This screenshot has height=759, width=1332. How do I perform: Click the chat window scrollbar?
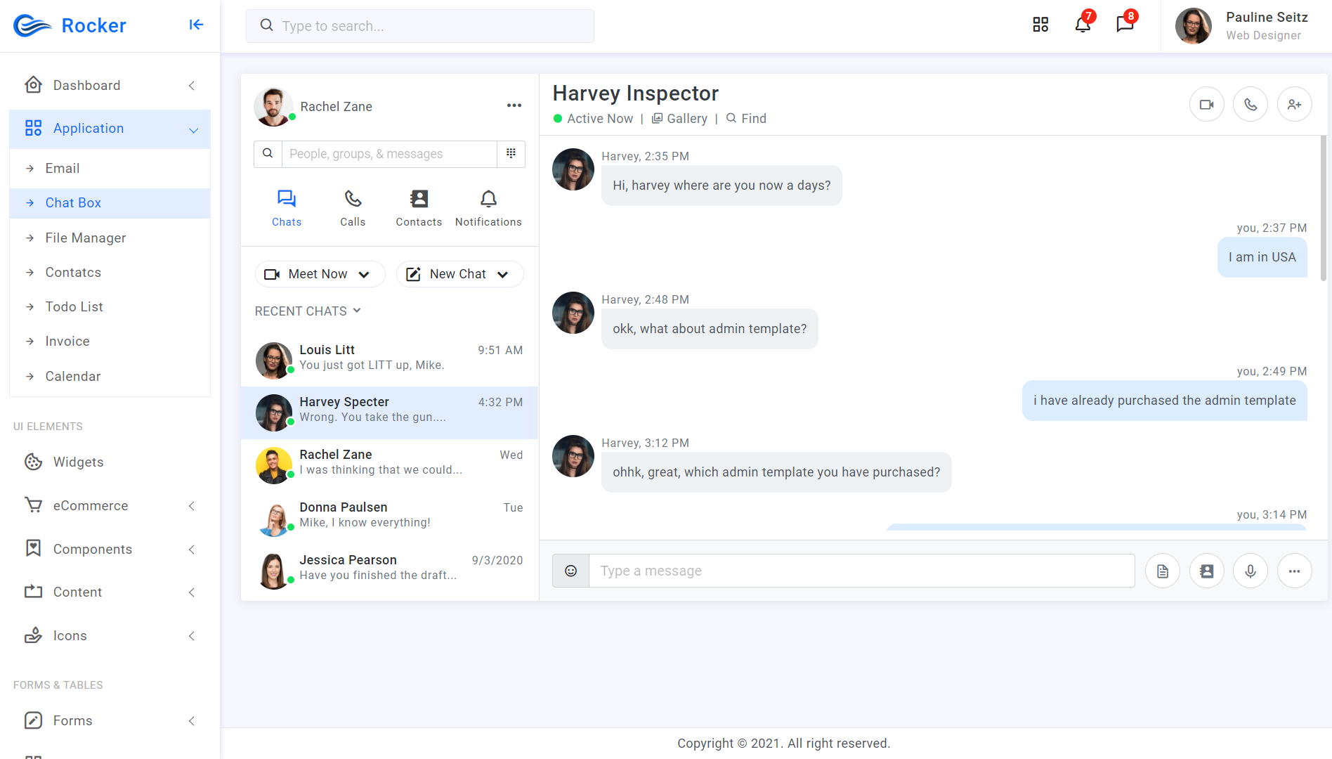1323,207
